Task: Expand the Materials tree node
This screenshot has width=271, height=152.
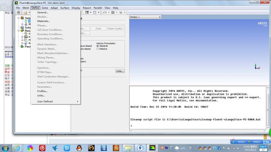Action: point(22,24)
